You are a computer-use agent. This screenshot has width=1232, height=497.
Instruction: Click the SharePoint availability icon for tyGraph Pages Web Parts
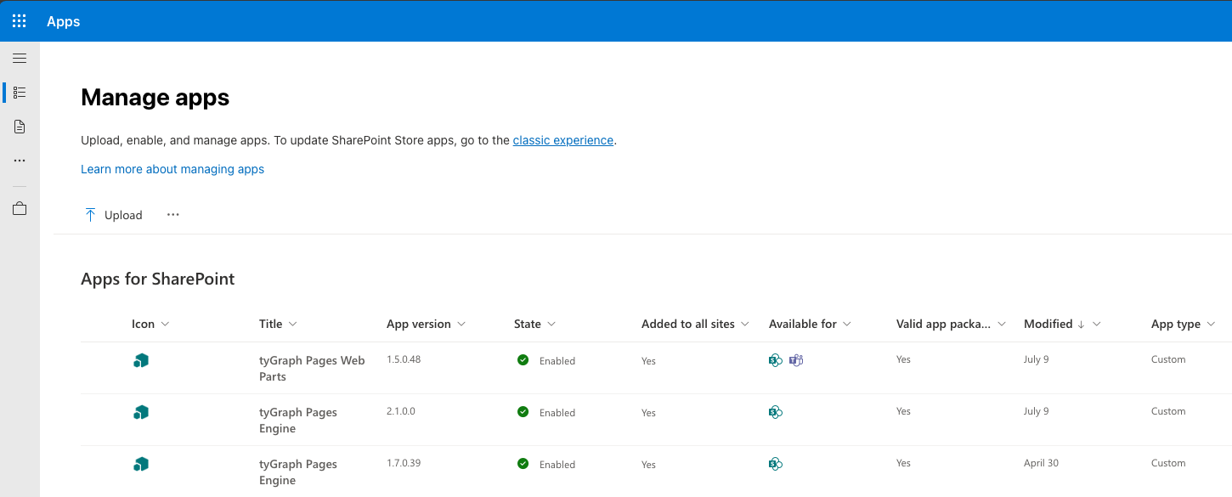[x=775, y=360]
